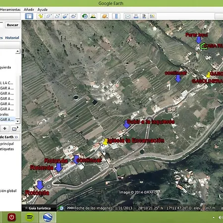Screen dimensions: 223x223
Task: Toggle the sidebar panel button
Action: (29, 16)
